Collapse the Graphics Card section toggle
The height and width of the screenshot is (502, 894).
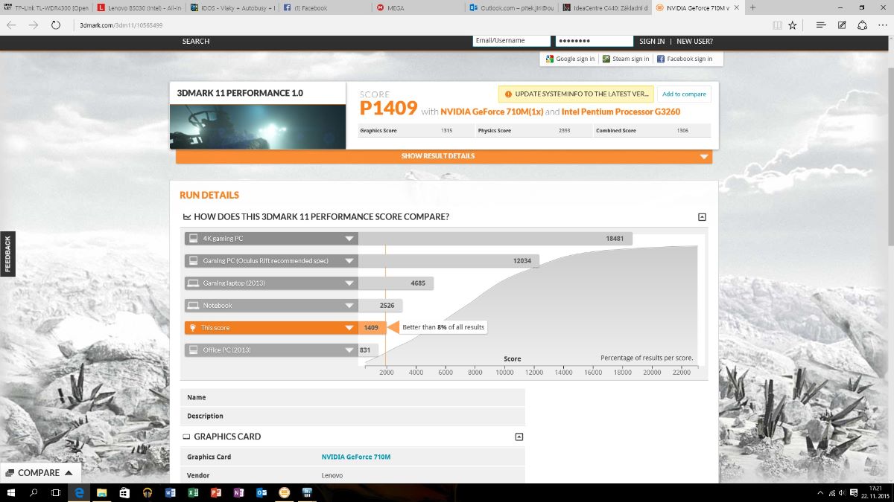coord(519,437)
